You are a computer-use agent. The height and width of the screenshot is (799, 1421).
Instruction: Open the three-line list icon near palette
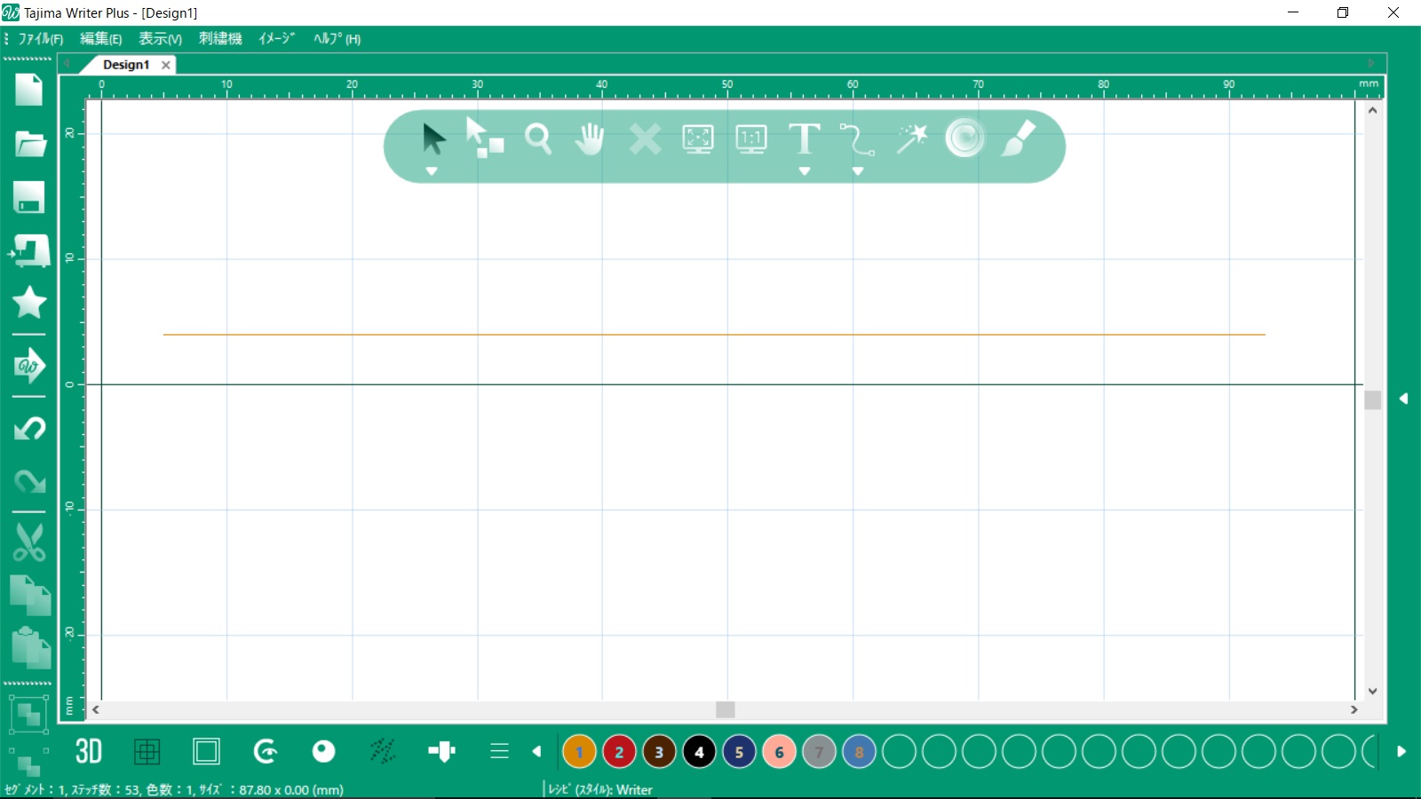coord(500,752)
